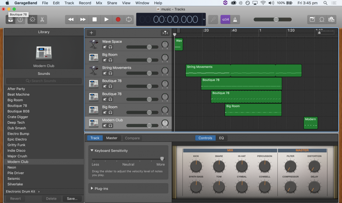Click the Modern Club pan knob
This screenshot has width=342, height=203.
pos(165,123)
